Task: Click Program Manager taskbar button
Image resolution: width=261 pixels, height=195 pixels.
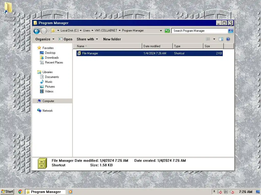Action: (x=45, y=192)
